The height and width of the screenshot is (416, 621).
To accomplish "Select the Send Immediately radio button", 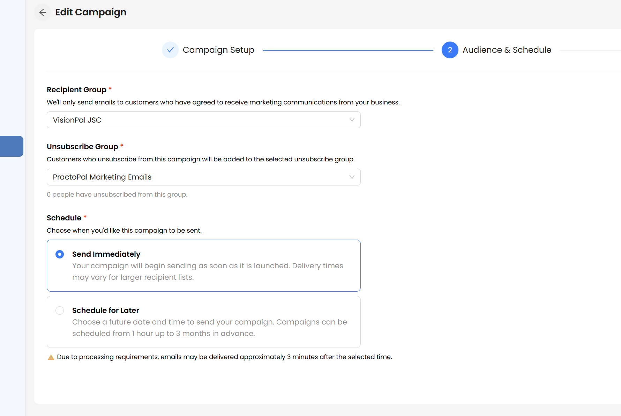I will pos(60,254).
